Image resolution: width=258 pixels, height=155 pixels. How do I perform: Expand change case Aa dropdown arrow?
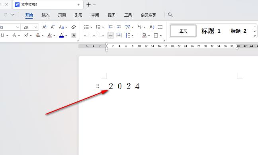pyautogui.click(x=66, y=27)
